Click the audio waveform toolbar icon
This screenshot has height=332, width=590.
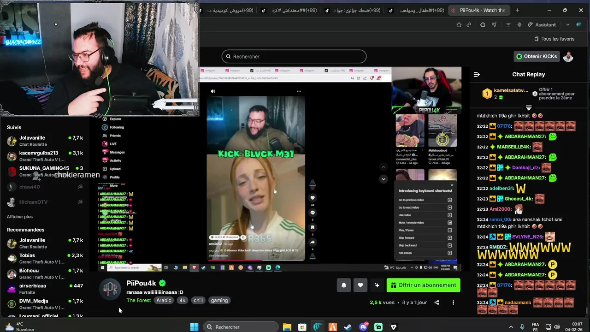point(519,24)
